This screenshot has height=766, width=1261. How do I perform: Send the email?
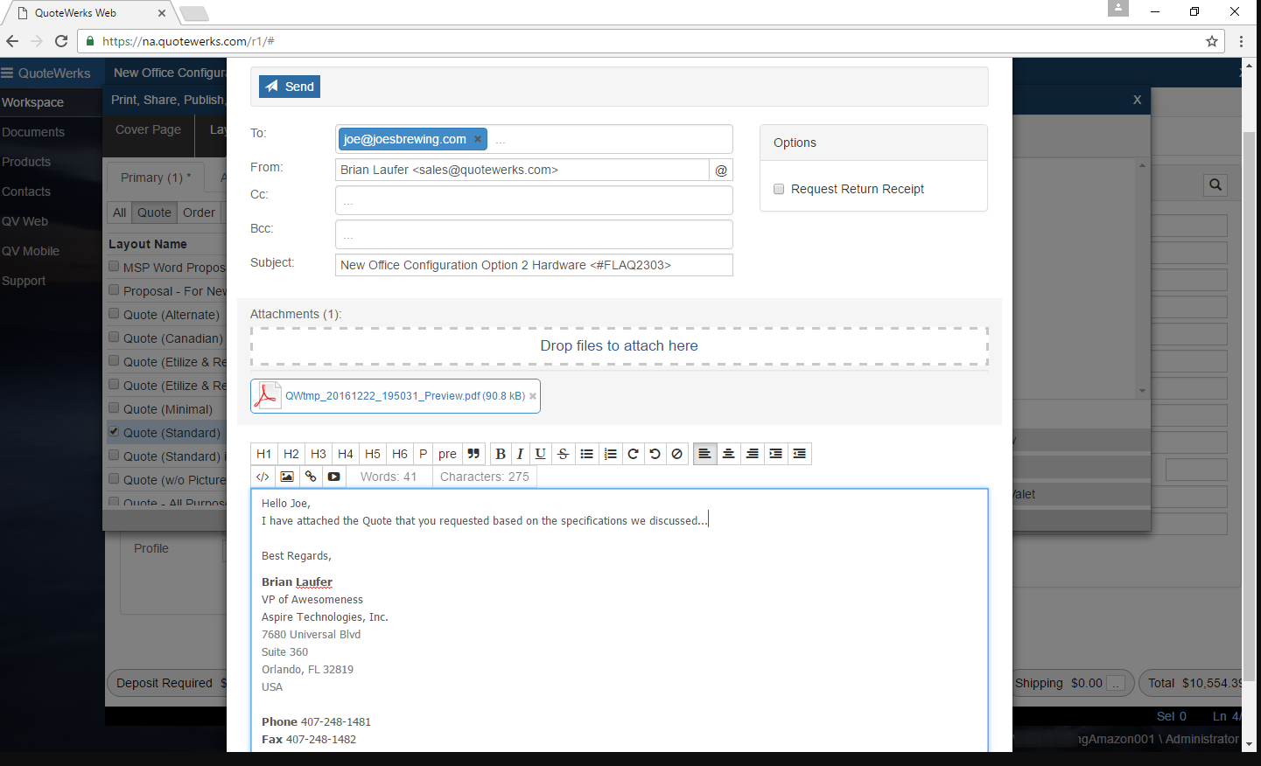pyautogui.click(x=290, y=87)
